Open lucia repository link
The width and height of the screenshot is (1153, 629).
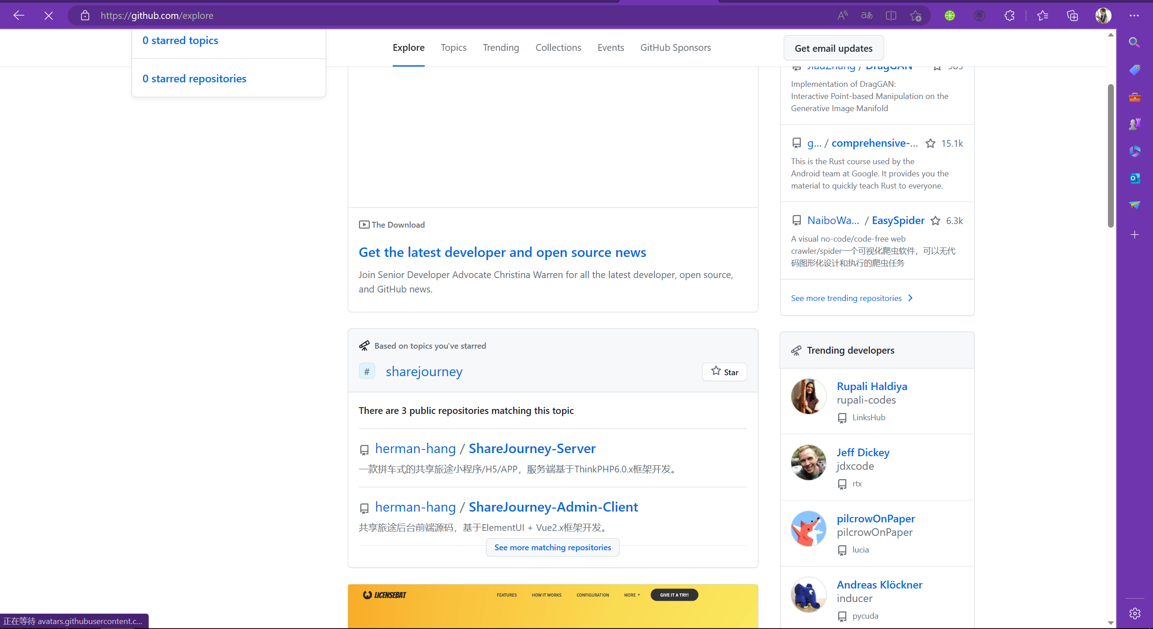[x=860, y=550]
